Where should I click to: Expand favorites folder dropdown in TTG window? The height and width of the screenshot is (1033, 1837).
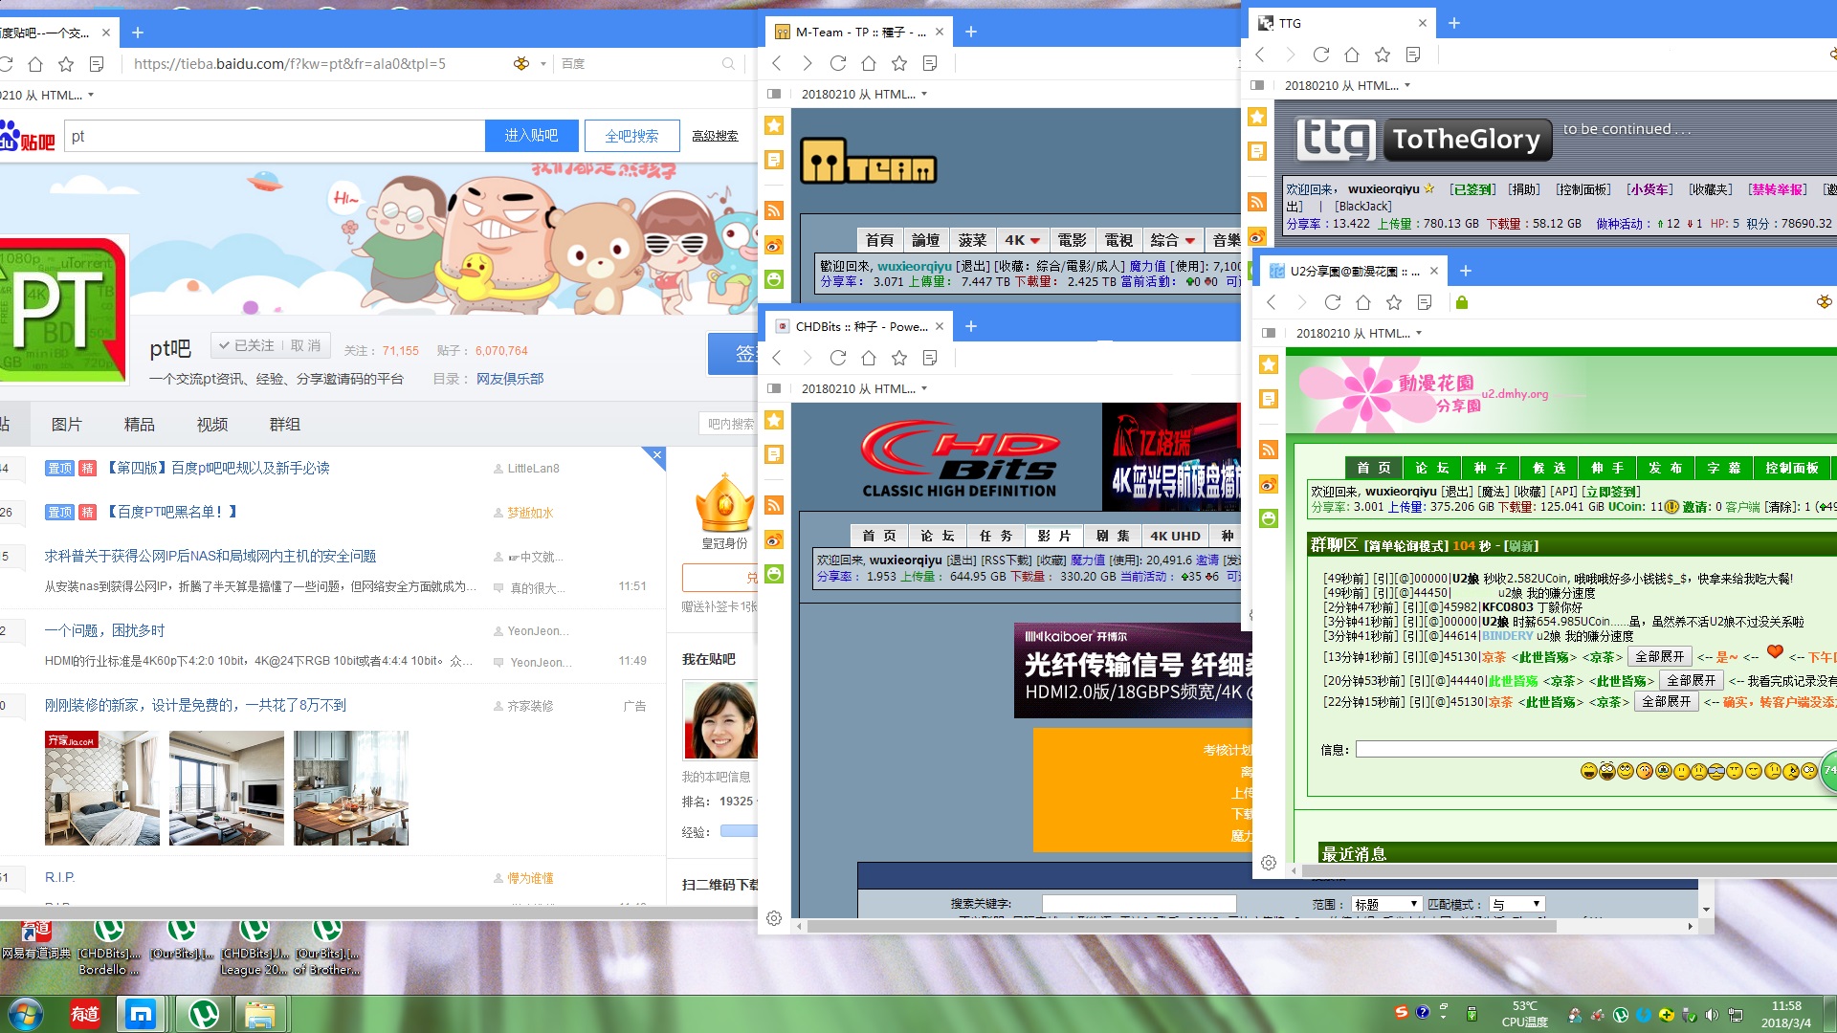1407,85
